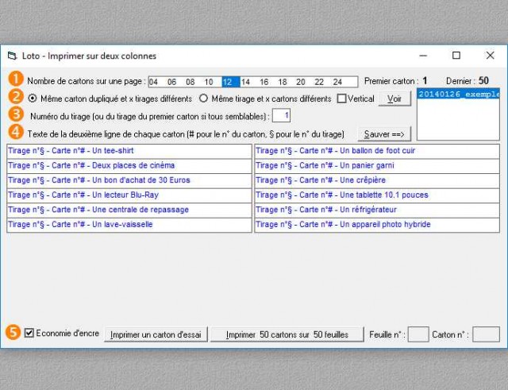The image size is (508, 390).
Task: Select the 20140126 exemple list entry
Action: coord(457,95)
